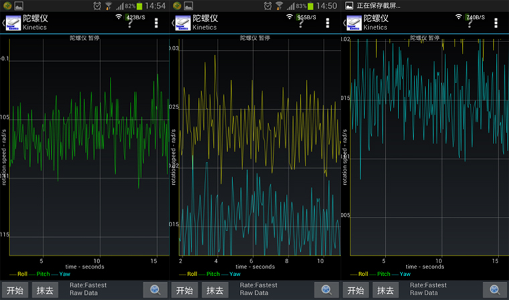Tap the battery icon beside 83%
The height and width of the screenshot is (300, 509).
(310, 6)
